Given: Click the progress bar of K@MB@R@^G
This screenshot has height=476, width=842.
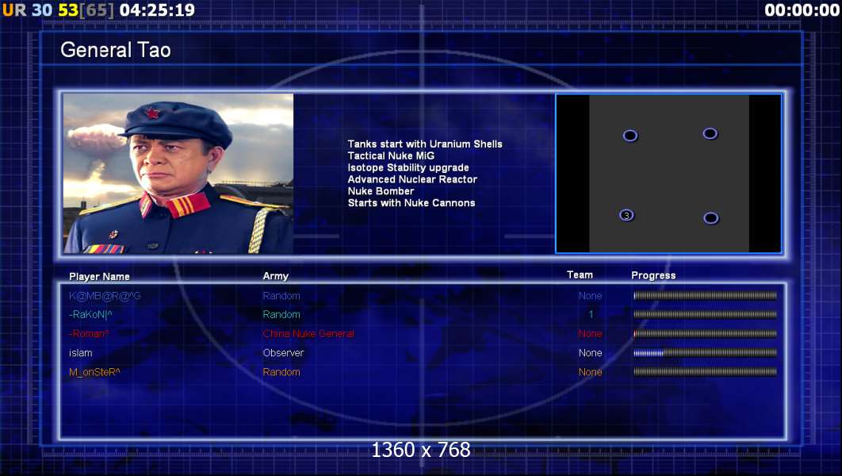Looking at the screenshot, I should (x=705, y=295).
